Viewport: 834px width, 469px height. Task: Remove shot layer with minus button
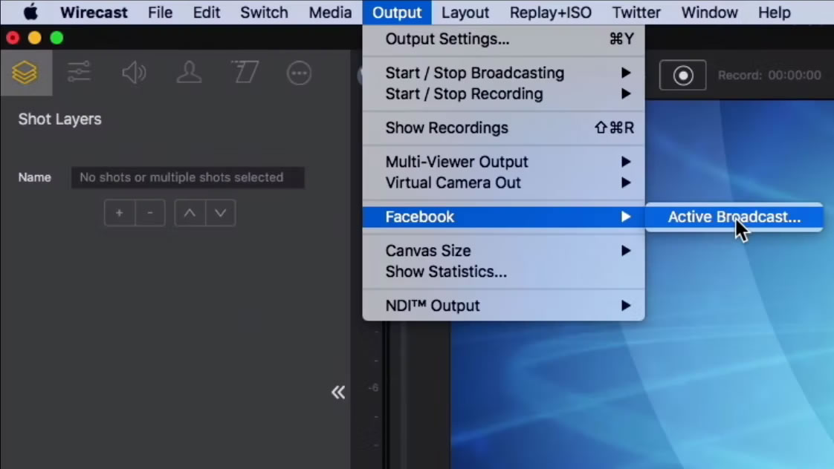(x=150, y=213)
